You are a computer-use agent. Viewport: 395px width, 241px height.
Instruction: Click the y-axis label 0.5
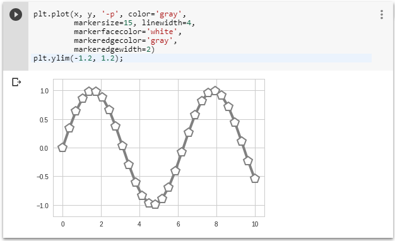click(x=44, y=120)
